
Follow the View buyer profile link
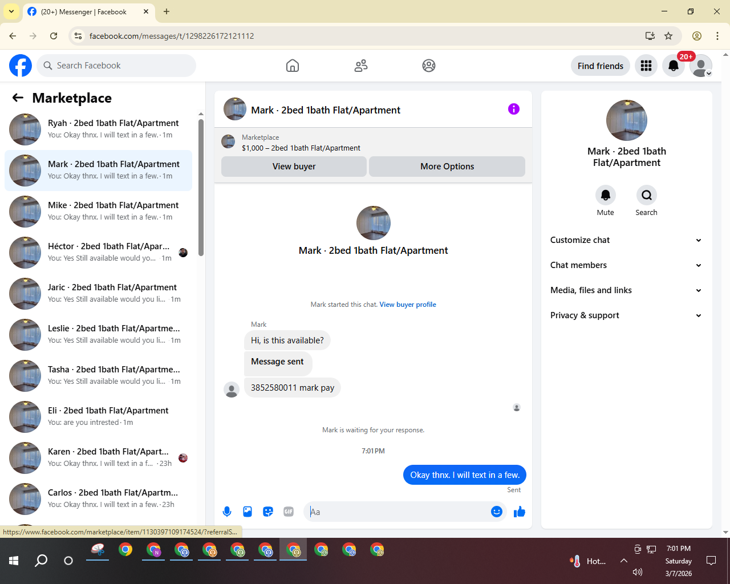pos(408,305)
